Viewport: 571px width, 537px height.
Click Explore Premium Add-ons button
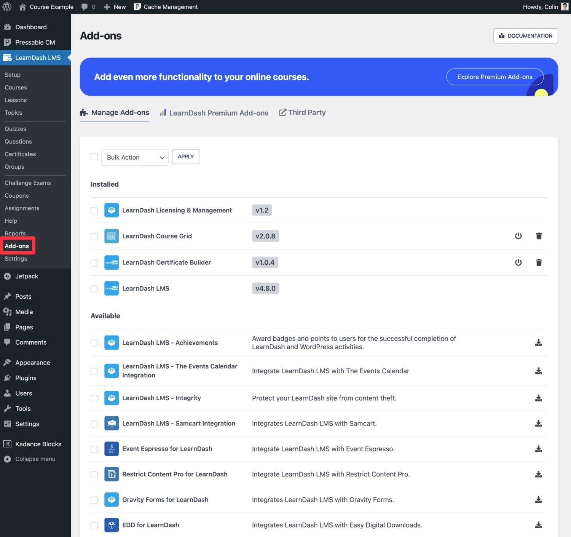494,77
